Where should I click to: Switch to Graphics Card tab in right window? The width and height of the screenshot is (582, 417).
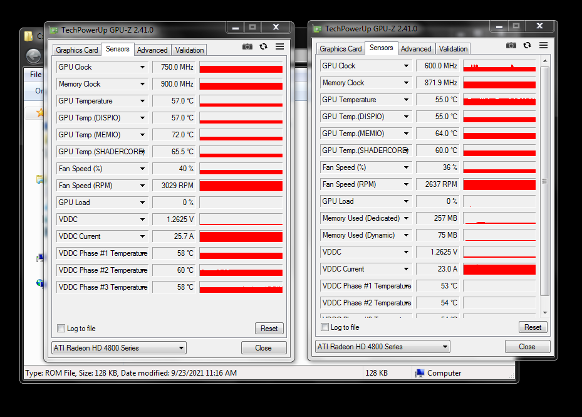(340, 49)
